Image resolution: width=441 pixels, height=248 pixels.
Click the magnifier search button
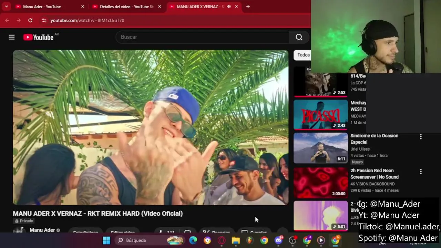click(299, 37)
